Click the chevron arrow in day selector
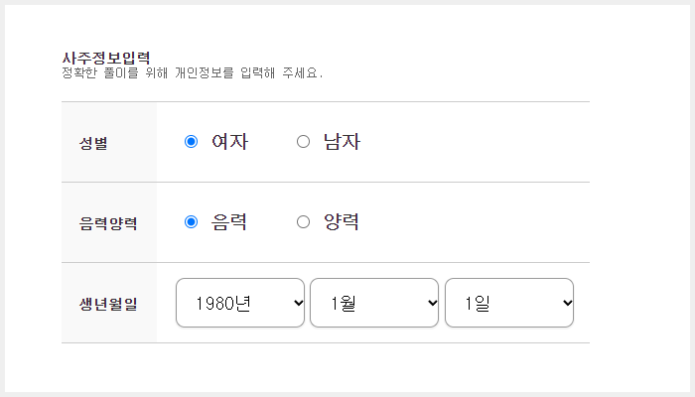Viewport: 695px width, 397px height. (567, 303)
